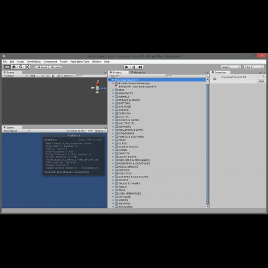
Task: Select the Scene tab
Action: [x=12, y=72]
